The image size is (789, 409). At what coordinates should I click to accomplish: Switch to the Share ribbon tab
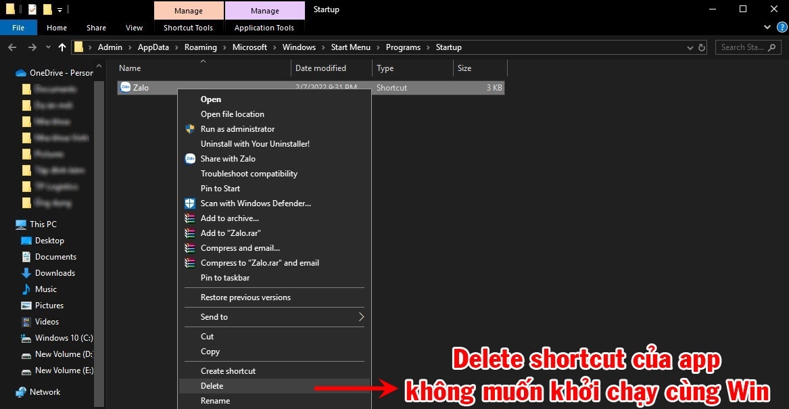(x=96, y=28)
